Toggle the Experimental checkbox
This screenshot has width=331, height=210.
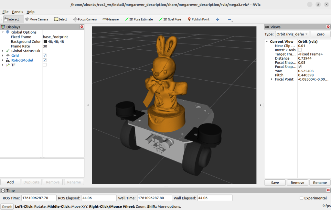(x=301, y=198)
